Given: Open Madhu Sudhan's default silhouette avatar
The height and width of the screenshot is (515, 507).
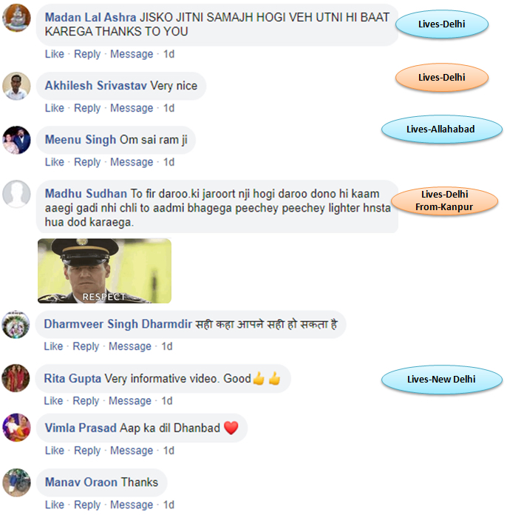Looking at the screenshot, I should point(16,194).
